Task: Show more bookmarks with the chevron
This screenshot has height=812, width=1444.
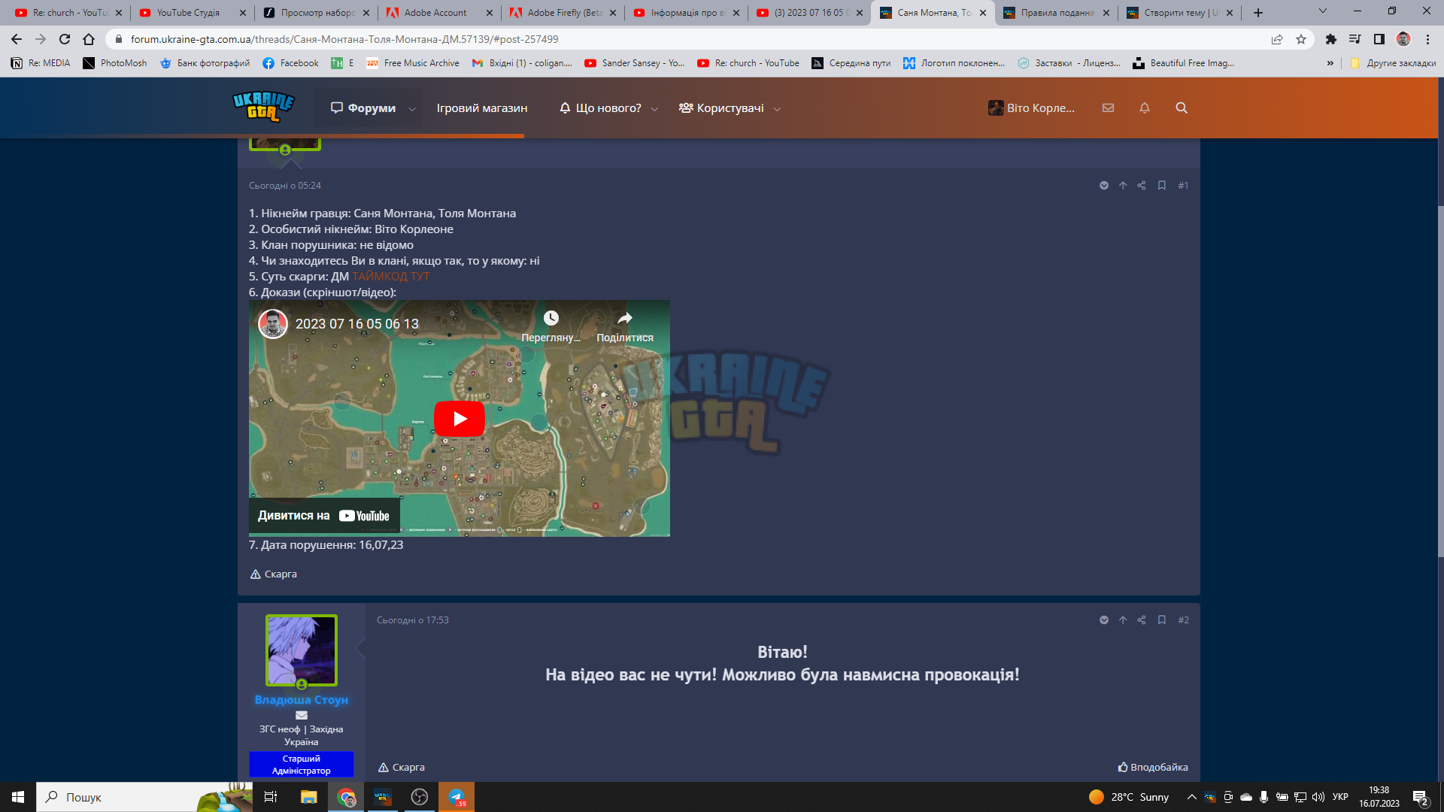Action: click(x=1330, y=63)
